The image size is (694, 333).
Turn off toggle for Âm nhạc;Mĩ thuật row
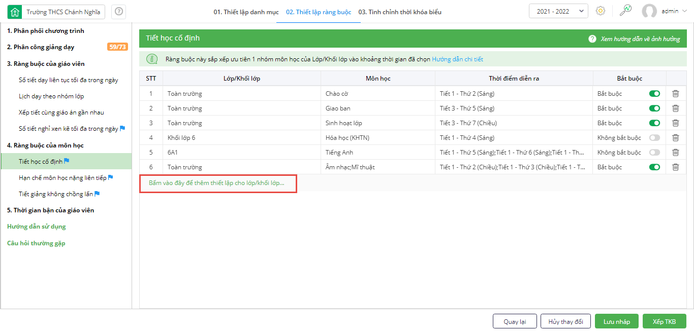(654, 167)
